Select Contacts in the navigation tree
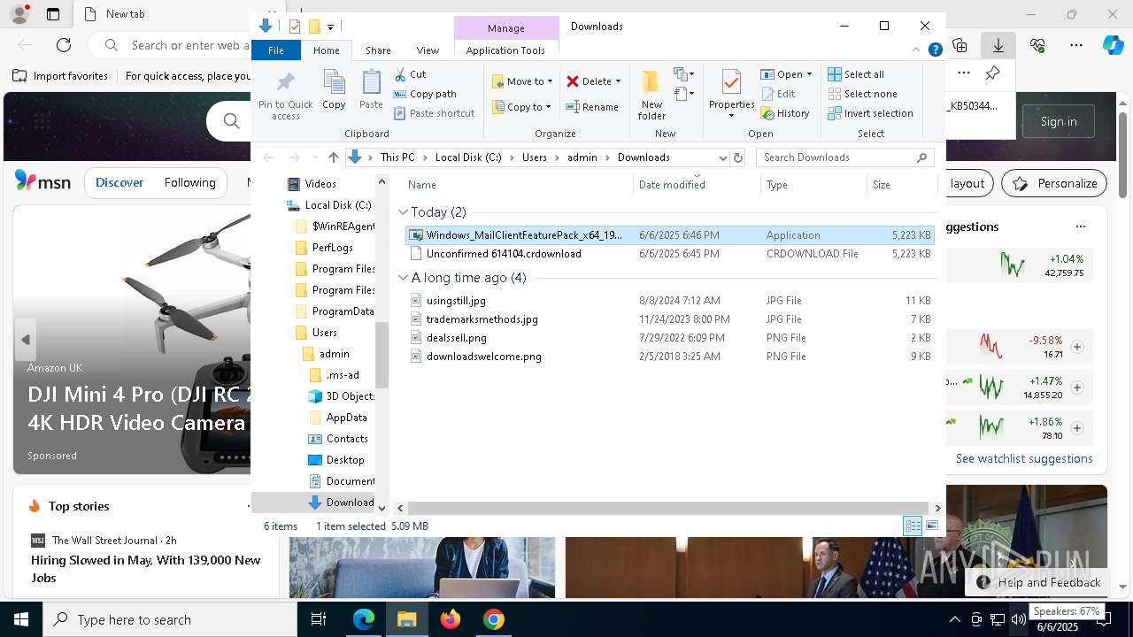The height and width of the screenshot is (637, 1133). coord(337,439)
